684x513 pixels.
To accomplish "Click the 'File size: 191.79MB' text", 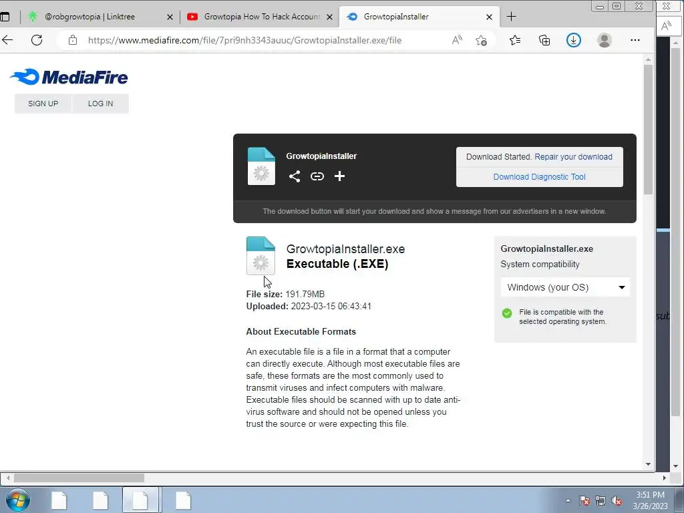I will click(x=285, y=294).
